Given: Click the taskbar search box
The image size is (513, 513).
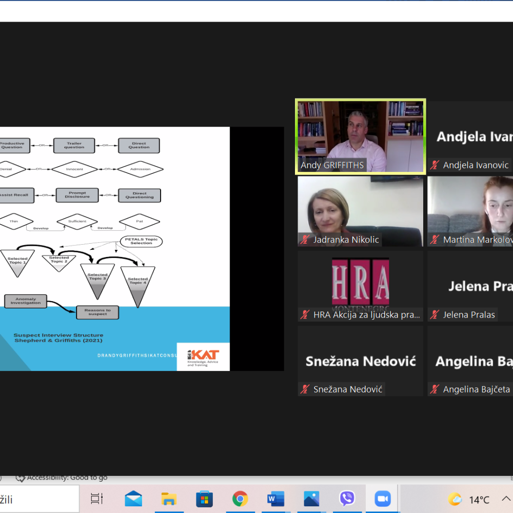Looking at the screenshot, I should point(40,499).
